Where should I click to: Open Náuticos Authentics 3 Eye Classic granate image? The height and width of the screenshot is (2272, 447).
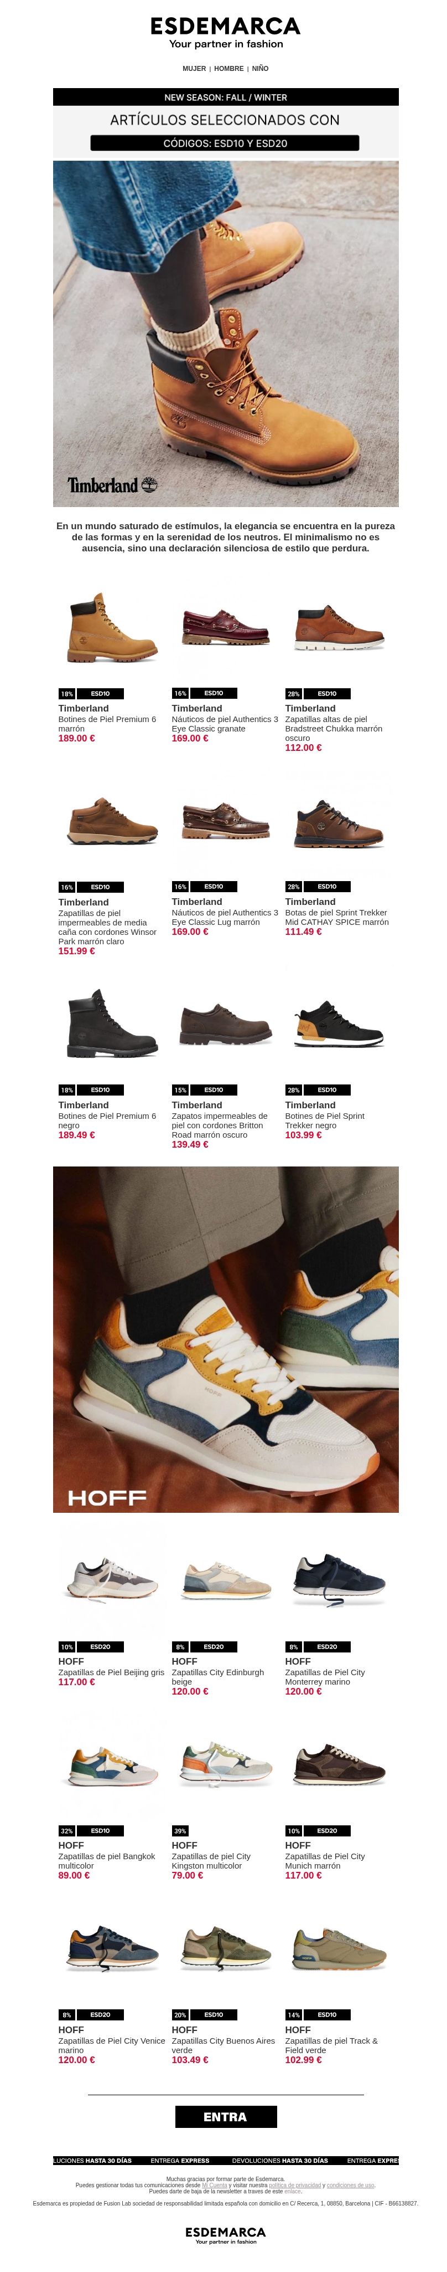pos(225,628)
